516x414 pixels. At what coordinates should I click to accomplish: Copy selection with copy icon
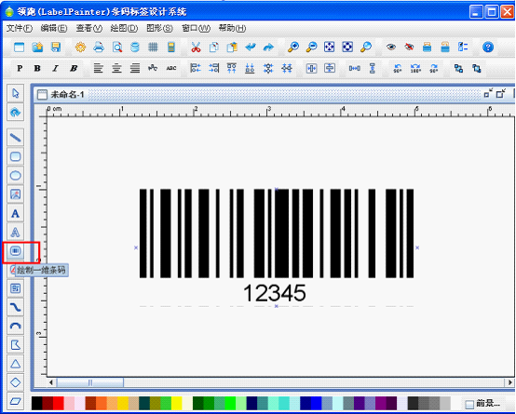(214, 47)
